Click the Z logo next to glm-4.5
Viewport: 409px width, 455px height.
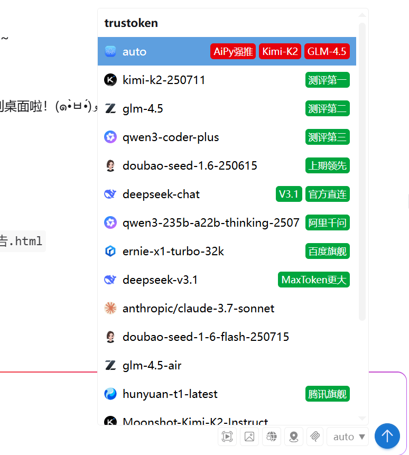110,108
